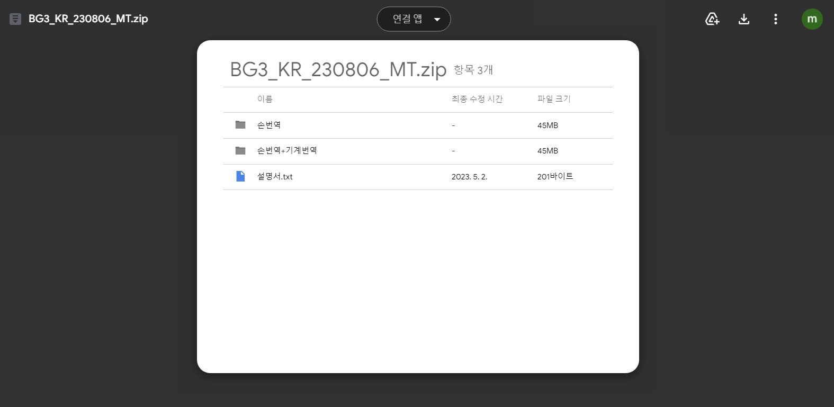Click the 항목 3개 item count
This screenshot has height=407, width=834.
473,70
